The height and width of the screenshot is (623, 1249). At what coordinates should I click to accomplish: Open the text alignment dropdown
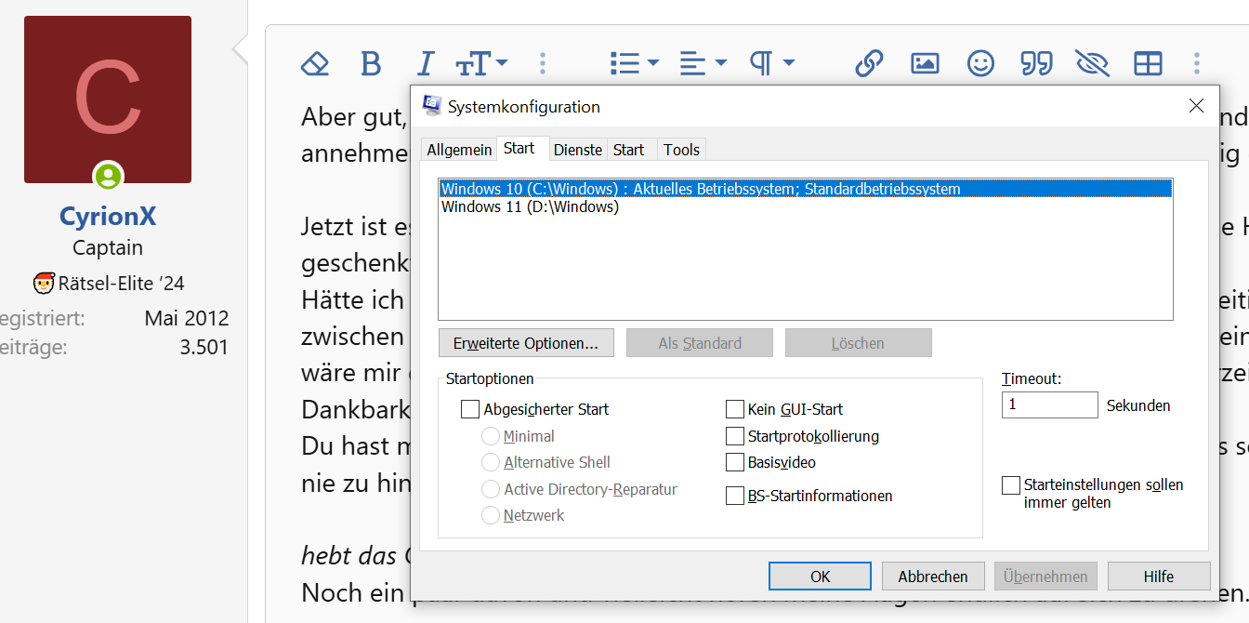click(x=703, y=63)
